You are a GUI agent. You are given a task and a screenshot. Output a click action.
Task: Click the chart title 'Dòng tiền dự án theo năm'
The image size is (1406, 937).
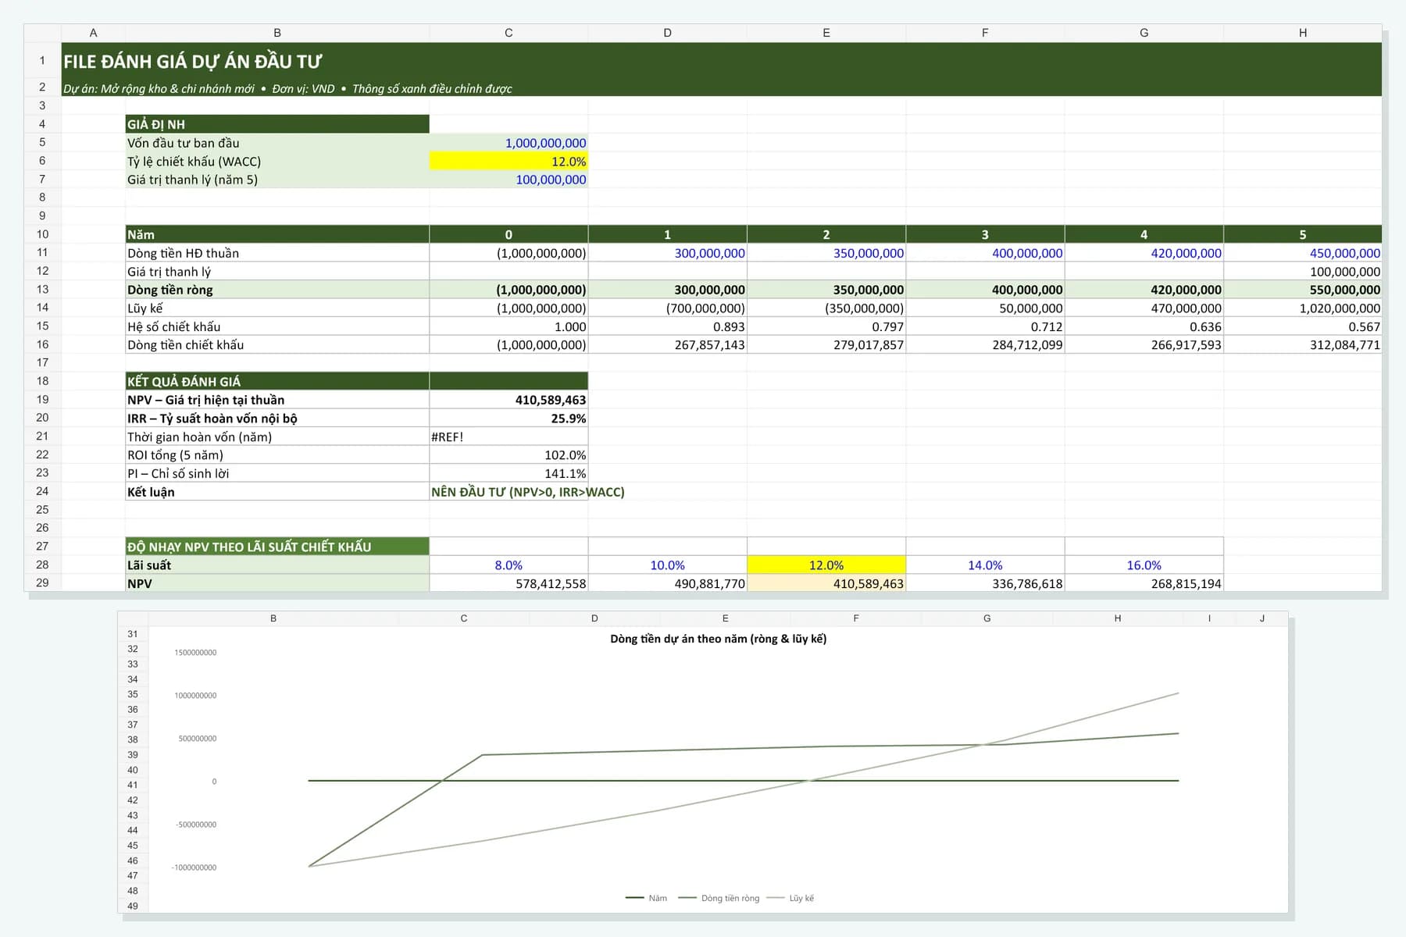coord(718,639)
